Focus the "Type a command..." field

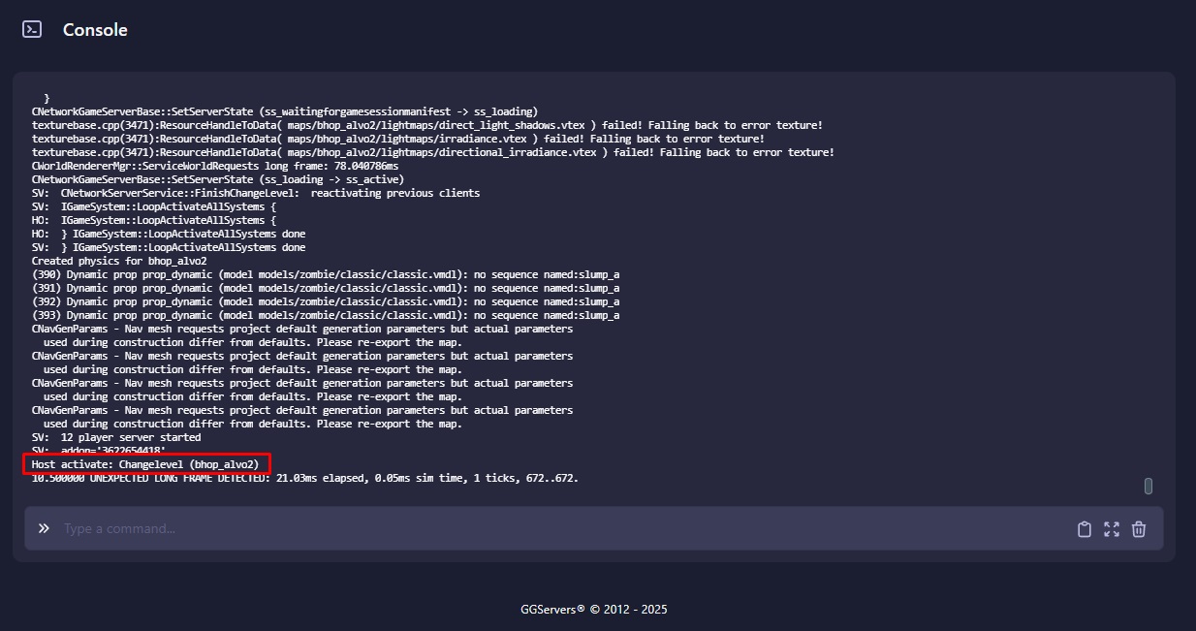(x=562, y=528)
